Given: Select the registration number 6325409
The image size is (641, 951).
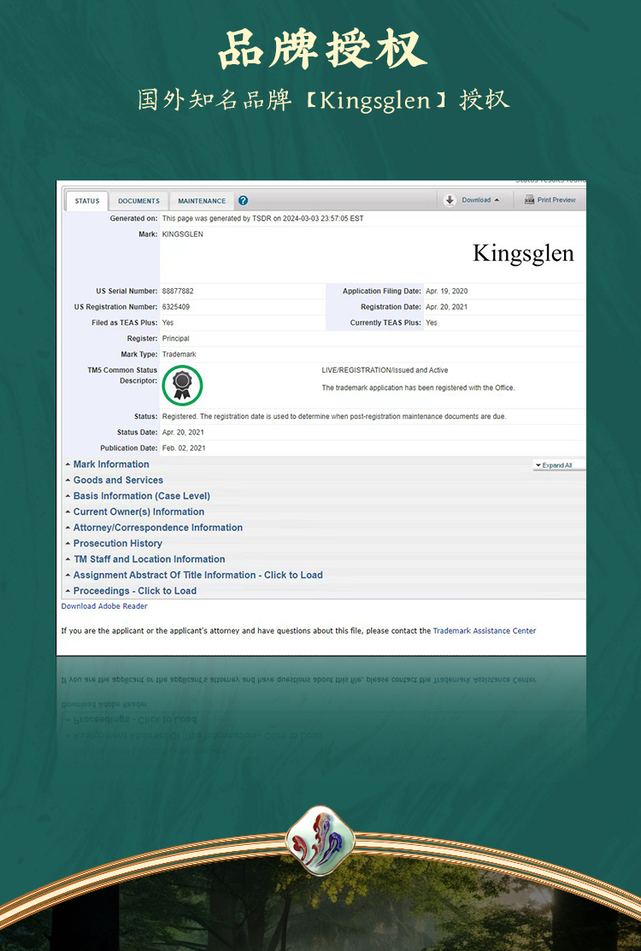Looking at the screenshot, I should (x=176, y=307).
